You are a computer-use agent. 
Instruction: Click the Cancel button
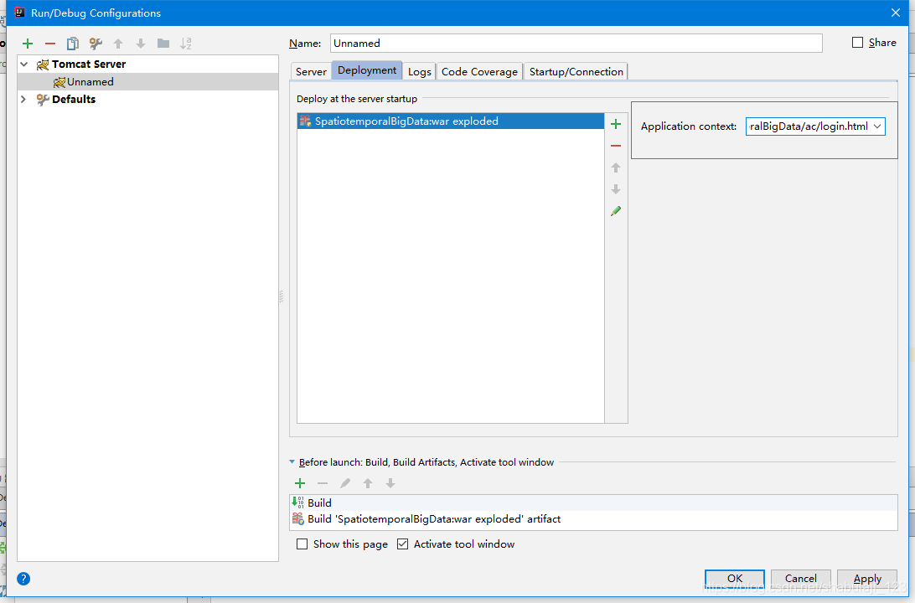coord(801,579)
